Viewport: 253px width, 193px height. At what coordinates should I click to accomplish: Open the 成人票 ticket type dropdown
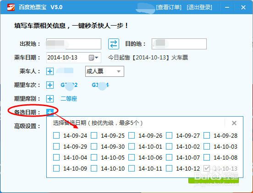pyautogui.click(x=104, y=71)
